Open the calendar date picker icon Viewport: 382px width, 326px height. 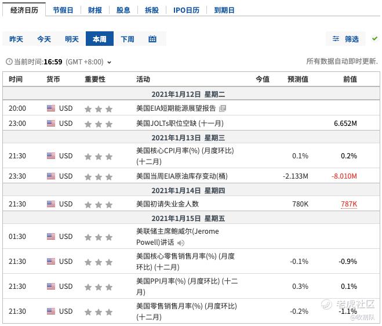(152, 39)
